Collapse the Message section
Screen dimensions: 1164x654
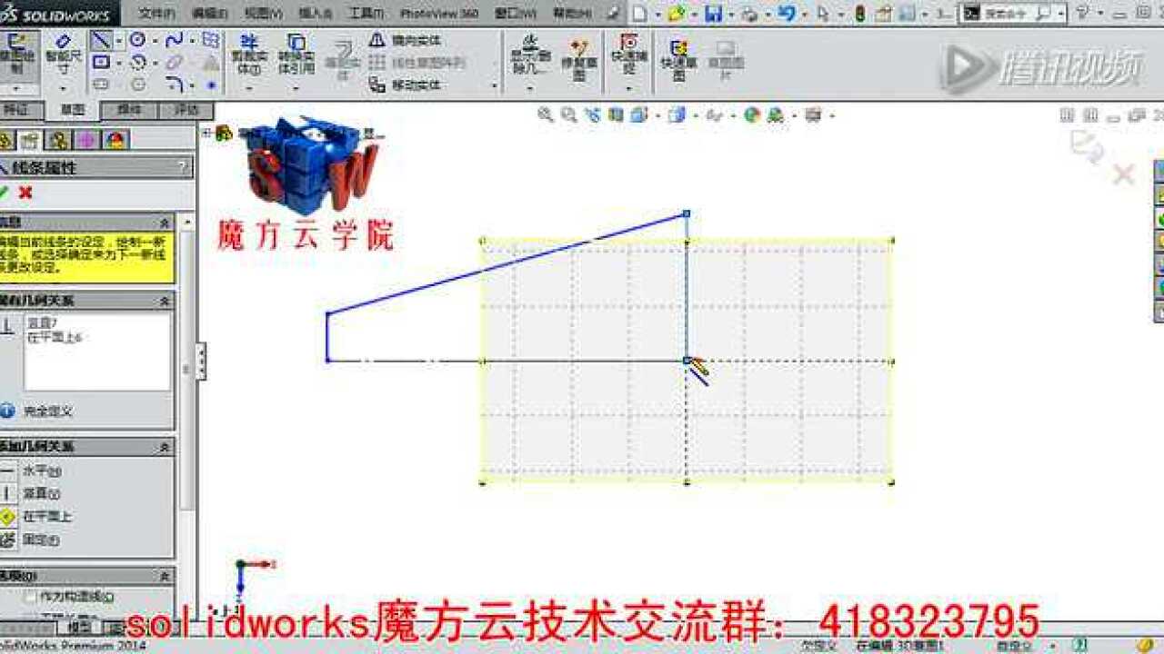point(165,223)
